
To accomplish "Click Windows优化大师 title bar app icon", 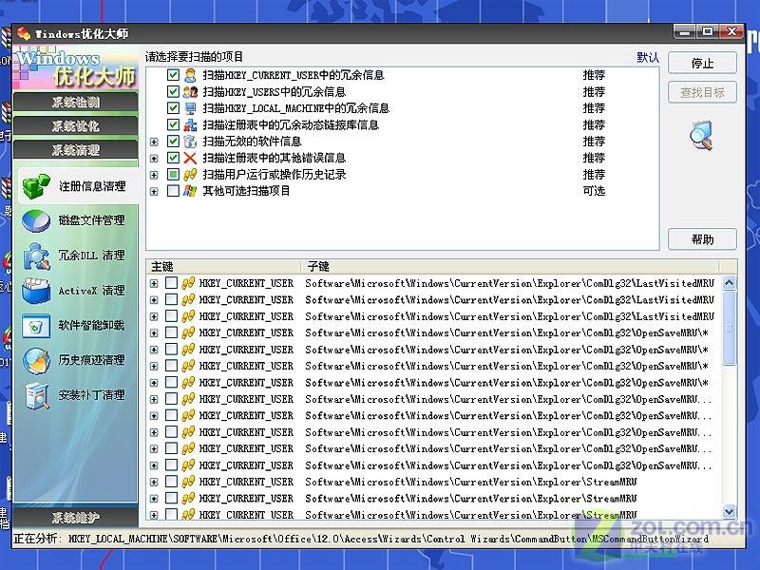I will 23,33.
